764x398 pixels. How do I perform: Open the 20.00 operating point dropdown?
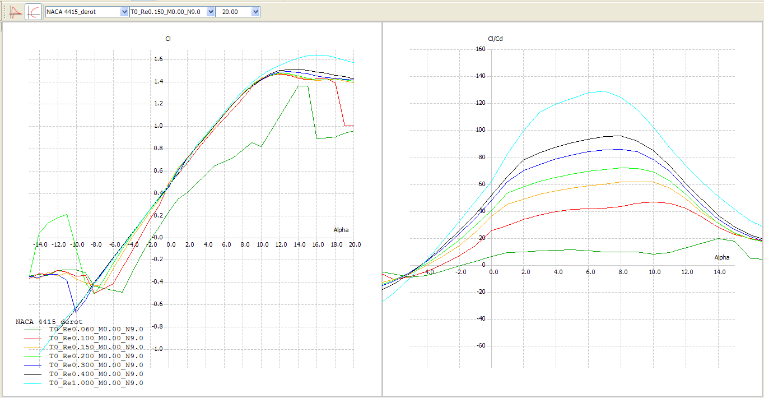(255, 12)
